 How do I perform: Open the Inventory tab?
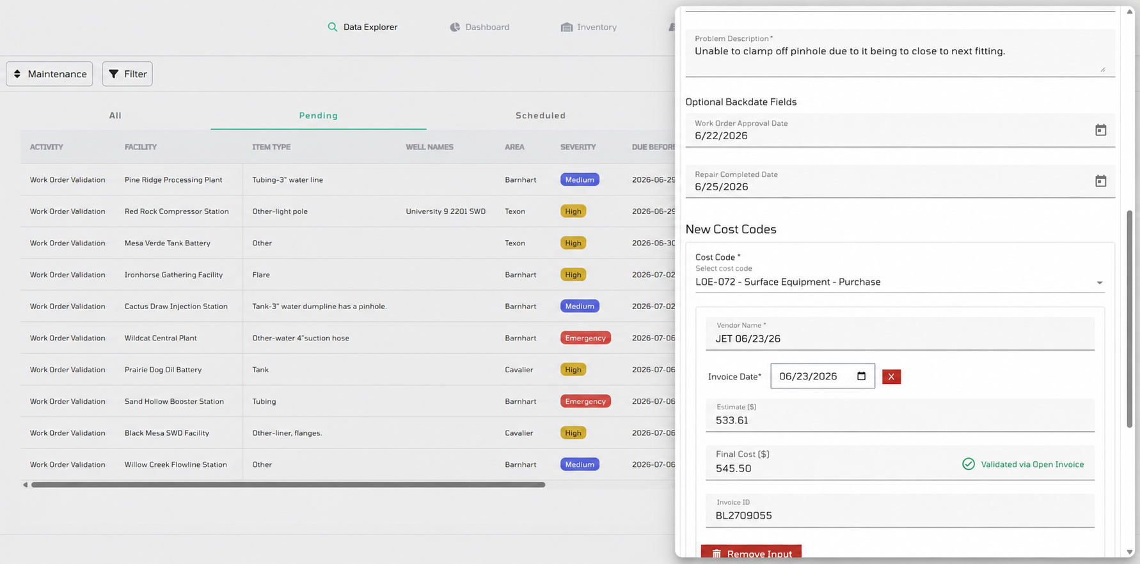click(x=589, y=27)
